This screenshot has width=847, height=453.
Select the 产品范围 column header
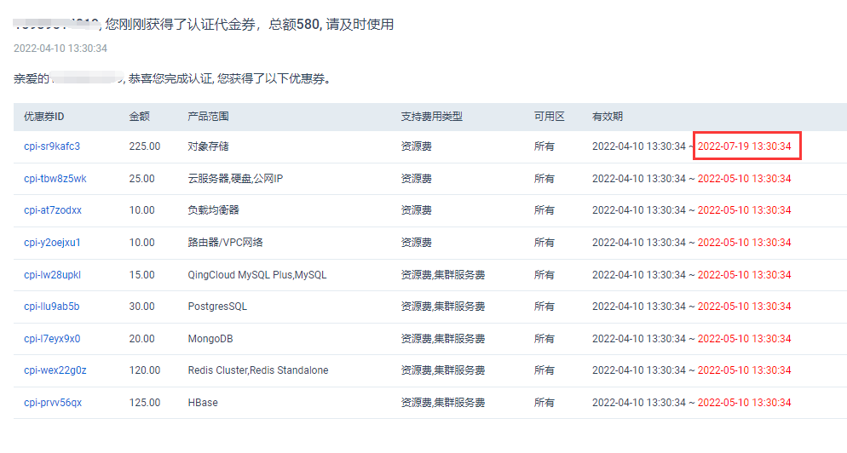pyautogui.click(x=208, y=117)
